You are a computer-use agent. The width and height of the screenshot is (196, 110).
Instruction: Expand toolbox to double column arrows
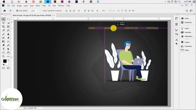click(x=2, y=14)
